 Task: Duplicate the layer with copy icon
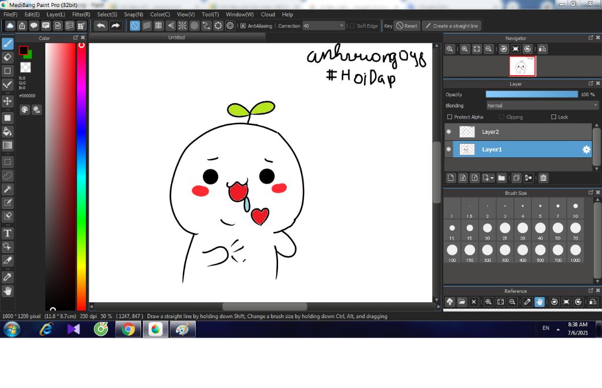pyautogui.click(x=516, y=178)
